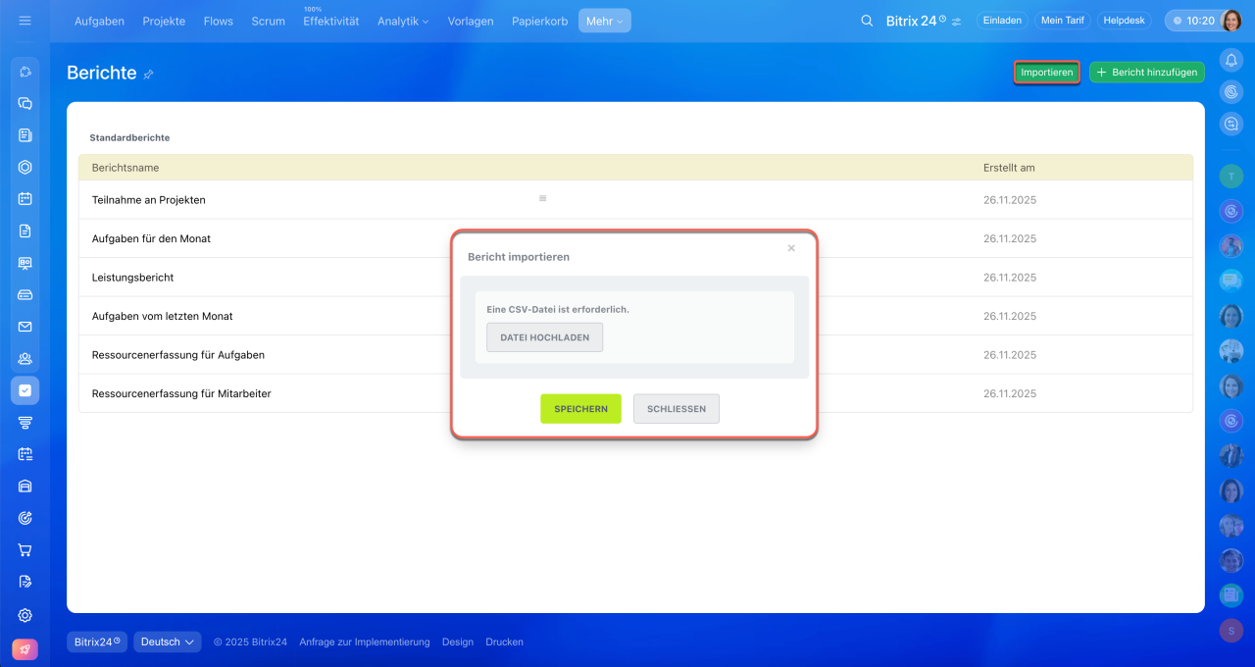
Task: Open the contact avatar labeled T in right panel
Action: pos(1231,177)
